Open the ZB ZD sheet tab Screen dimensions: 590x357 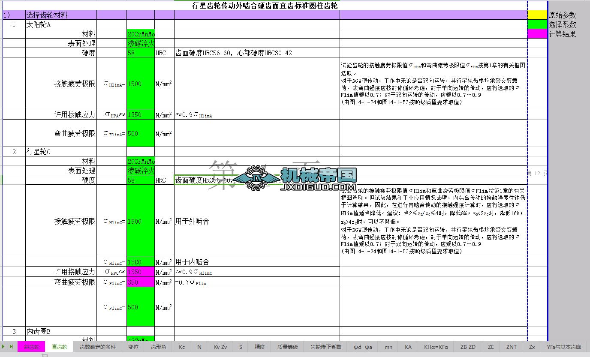point(468,347)
